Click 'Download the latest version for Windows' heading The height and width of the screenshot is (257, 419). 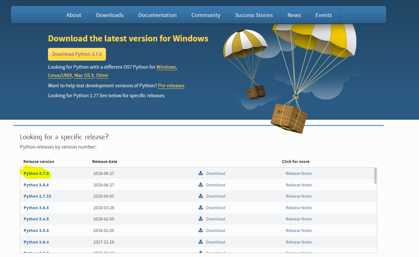[x=128, y=39]
